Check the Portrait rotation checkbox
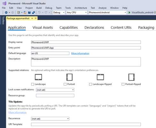This screenshot has width=156, height=128. click(x=65, y=84)
